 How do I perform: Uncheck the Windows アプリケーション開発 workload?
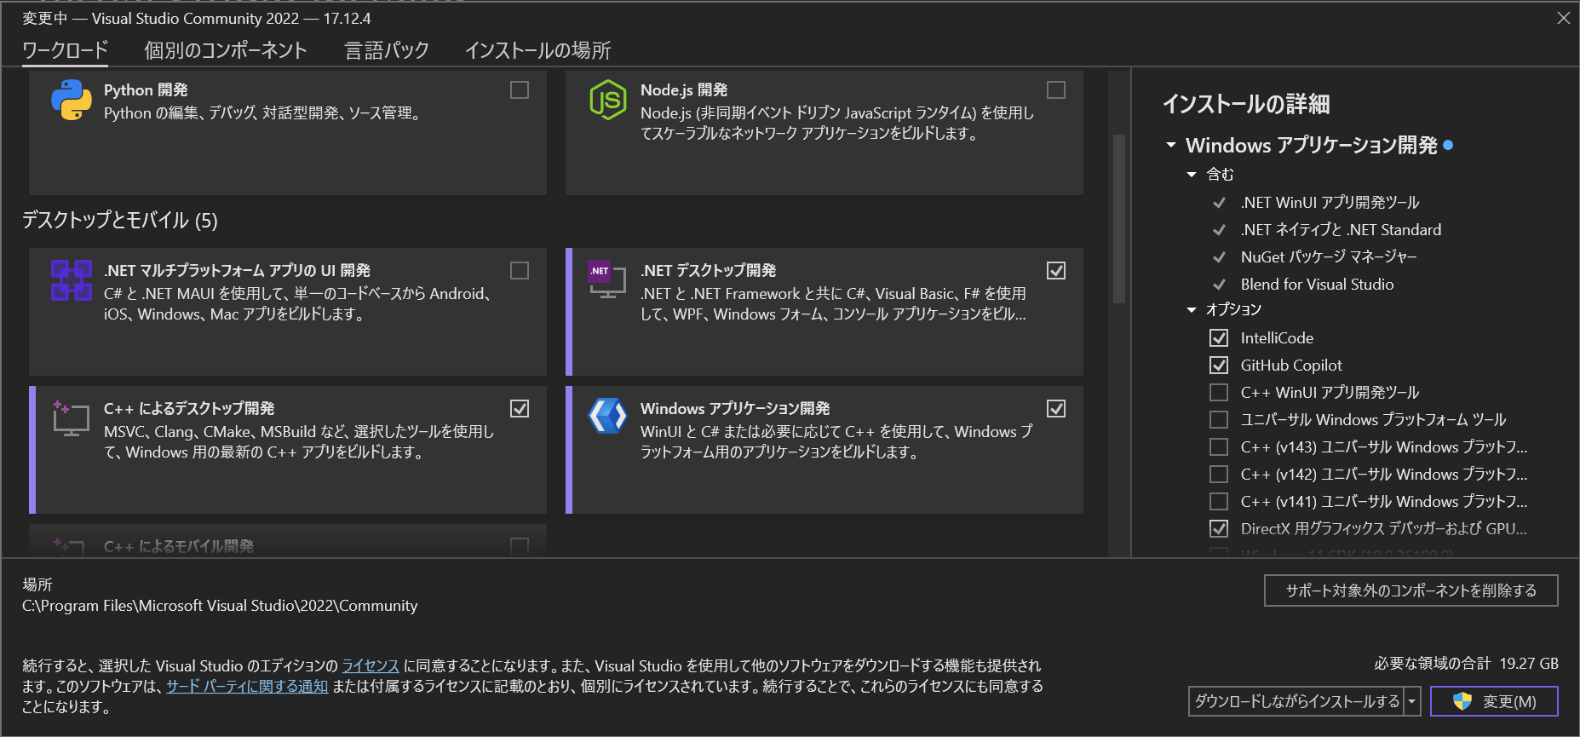coord(1056,409)
